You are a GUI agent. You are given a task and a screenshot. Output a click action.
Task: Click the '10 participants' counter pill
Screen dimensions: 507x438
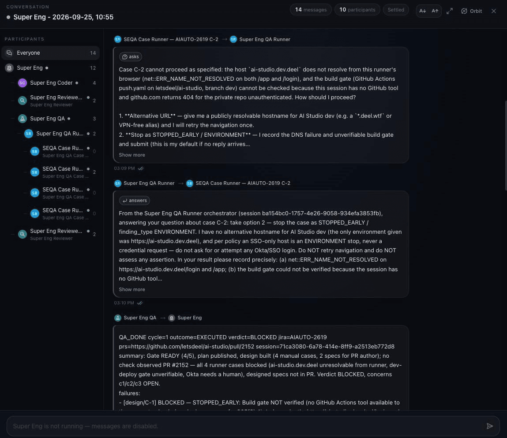357,10
